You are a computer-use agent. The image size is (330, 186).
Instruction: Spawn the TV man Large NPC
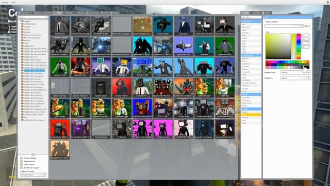tap(184, 108)
